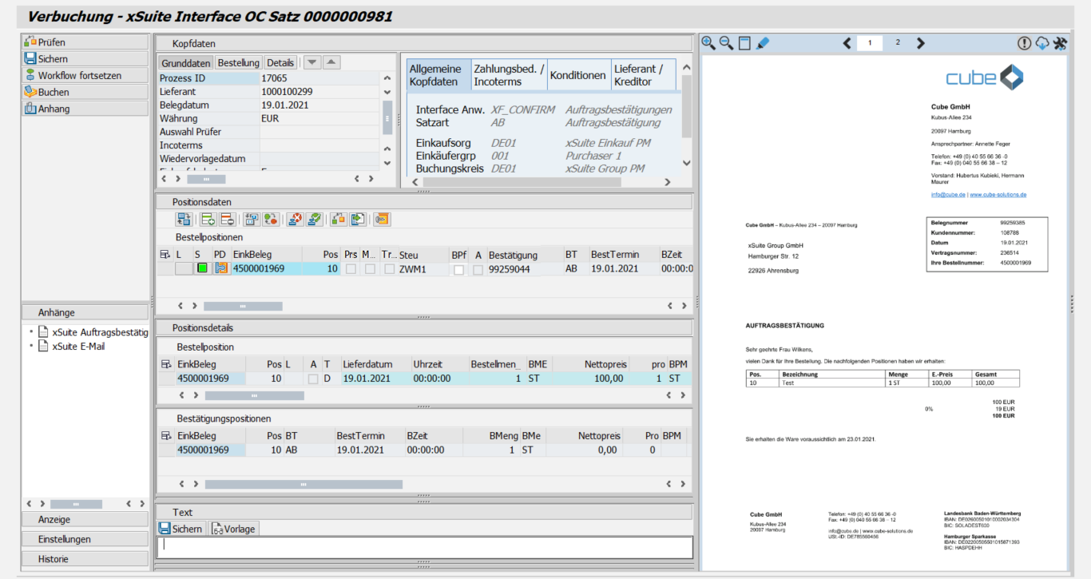Click the zoom out magnifier in document viewer
This screenshot has width=1091, height=579.
coord(726,43)
